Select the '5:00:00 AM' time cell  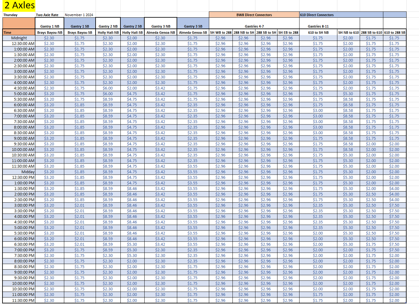coord(19,94)
